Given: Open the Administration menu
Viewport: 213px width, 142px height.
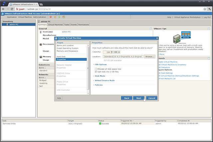Looking at the screenshot, I should [40, 17].
